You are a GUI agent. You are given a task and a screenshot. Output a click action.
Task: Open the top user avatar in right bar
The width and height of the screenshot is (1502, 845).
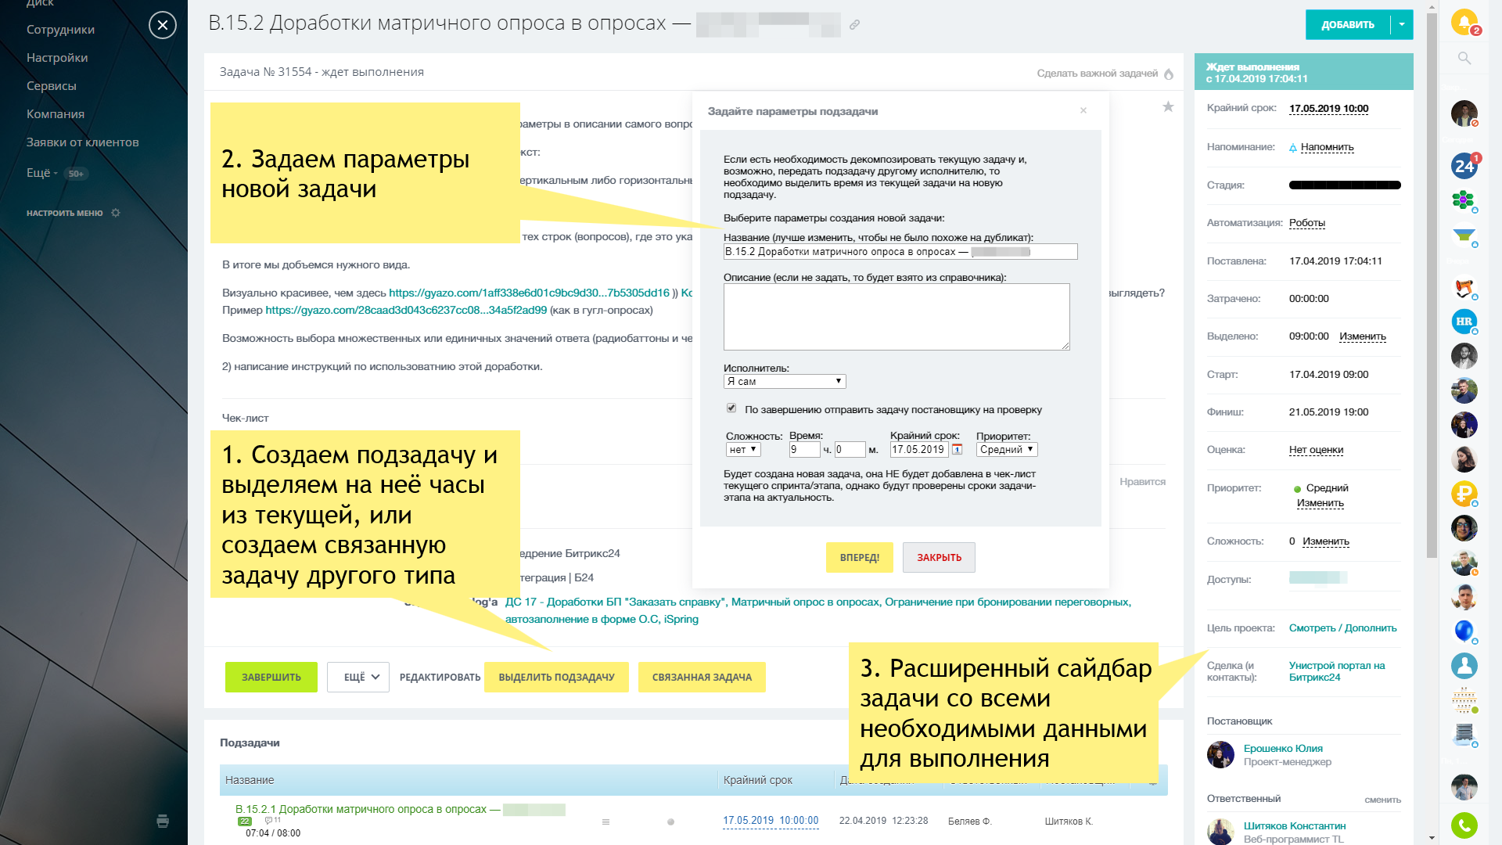[1464, 113]
